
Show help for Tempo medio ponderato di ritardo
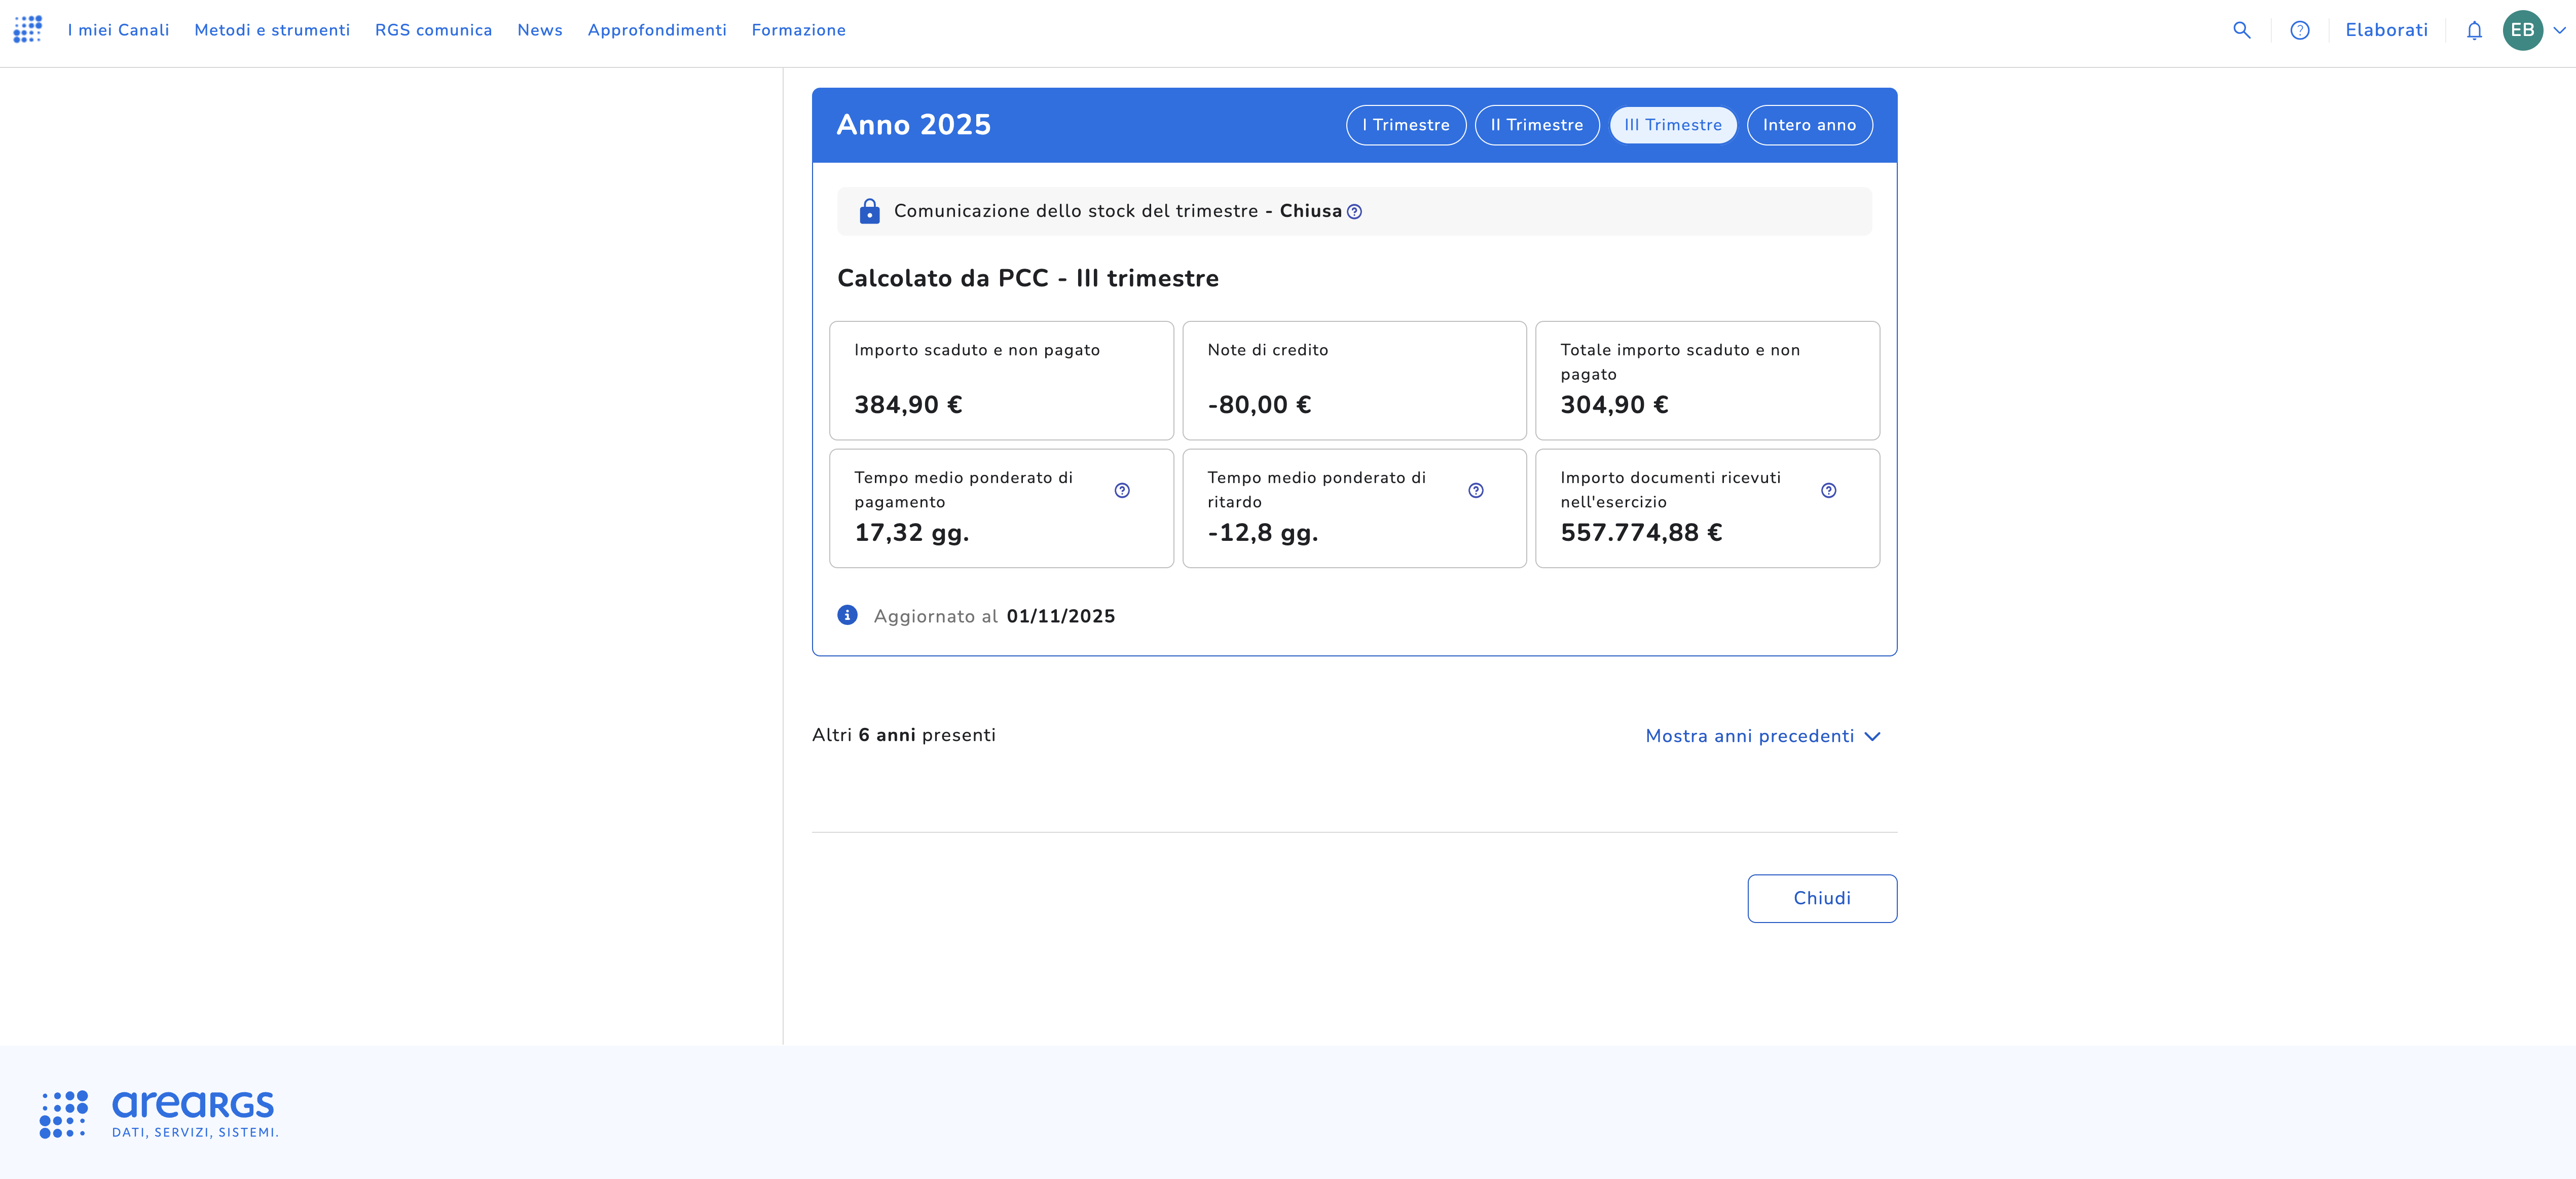[1476, 490]
